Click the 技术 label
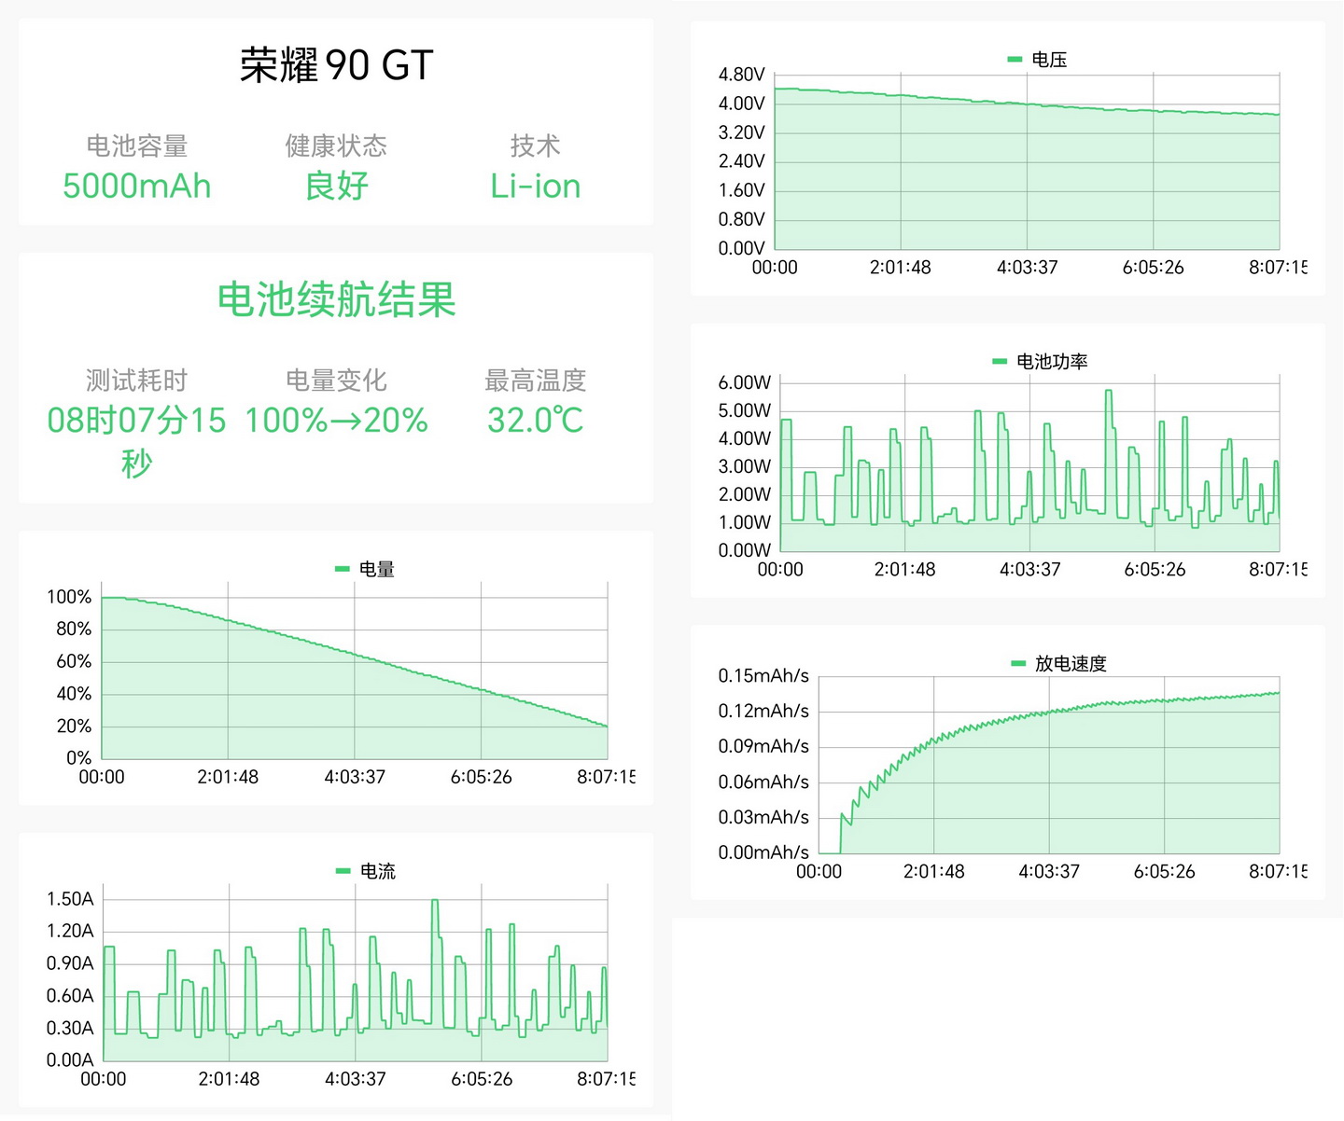1344x1121 pixels. click(535, 145)
